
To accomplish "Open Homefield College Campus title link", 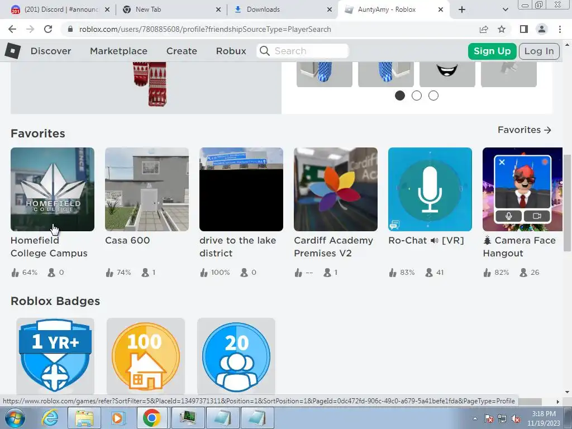I will (x=49, y=246).
